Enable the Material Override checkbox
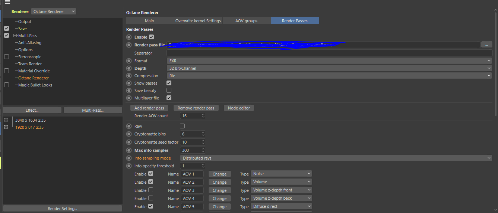The width and height of the screenshot is (498, 213). 6,71
